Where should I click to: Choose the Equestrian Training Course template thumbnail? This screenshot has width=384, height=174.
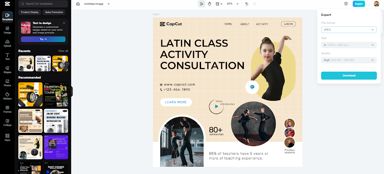pos(56,94)
